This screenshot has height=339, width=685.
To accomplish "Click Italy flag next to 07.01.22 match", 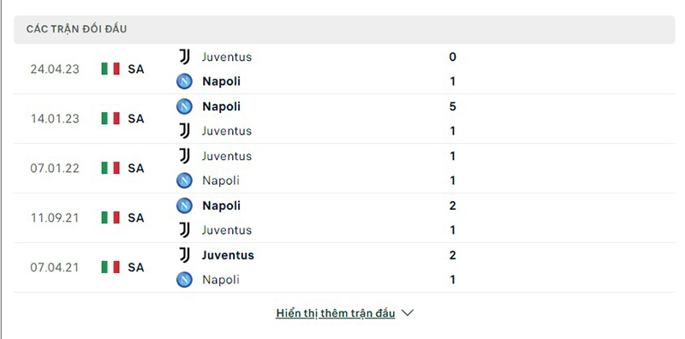I will point(110,168).
